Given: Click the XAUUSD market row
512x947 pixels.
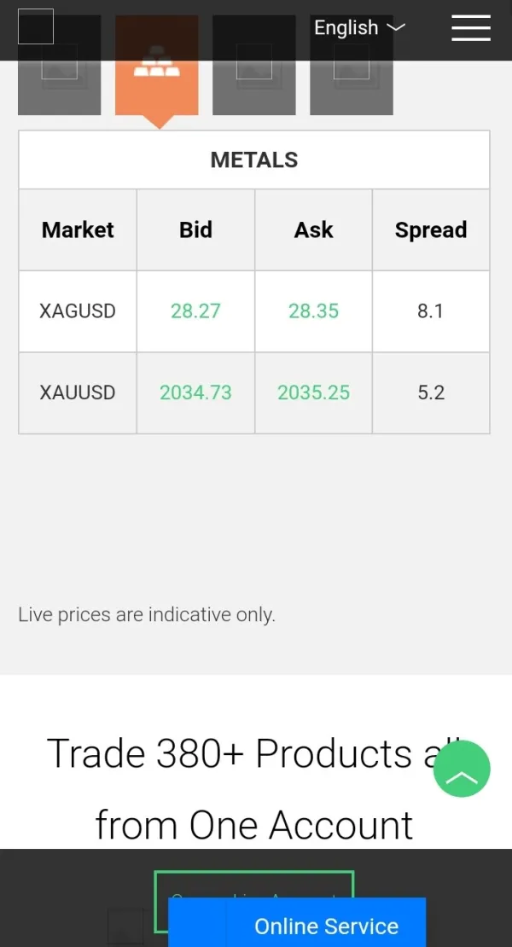Looking at the screenshot, I should click(78, 393).
